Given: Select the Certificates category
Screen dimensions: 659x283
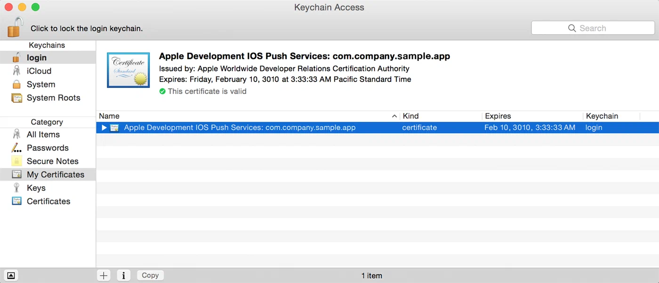Looking at the screenshot, I should click(48, 201).
